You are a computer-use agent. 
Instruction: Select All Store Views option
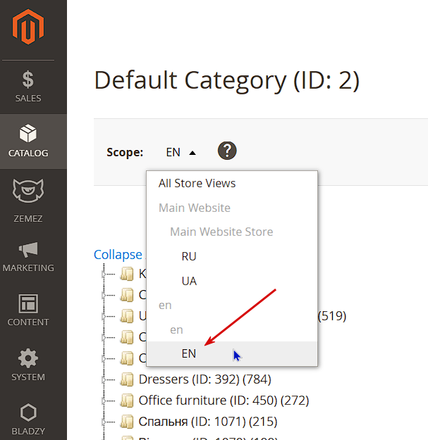[197, 183]
